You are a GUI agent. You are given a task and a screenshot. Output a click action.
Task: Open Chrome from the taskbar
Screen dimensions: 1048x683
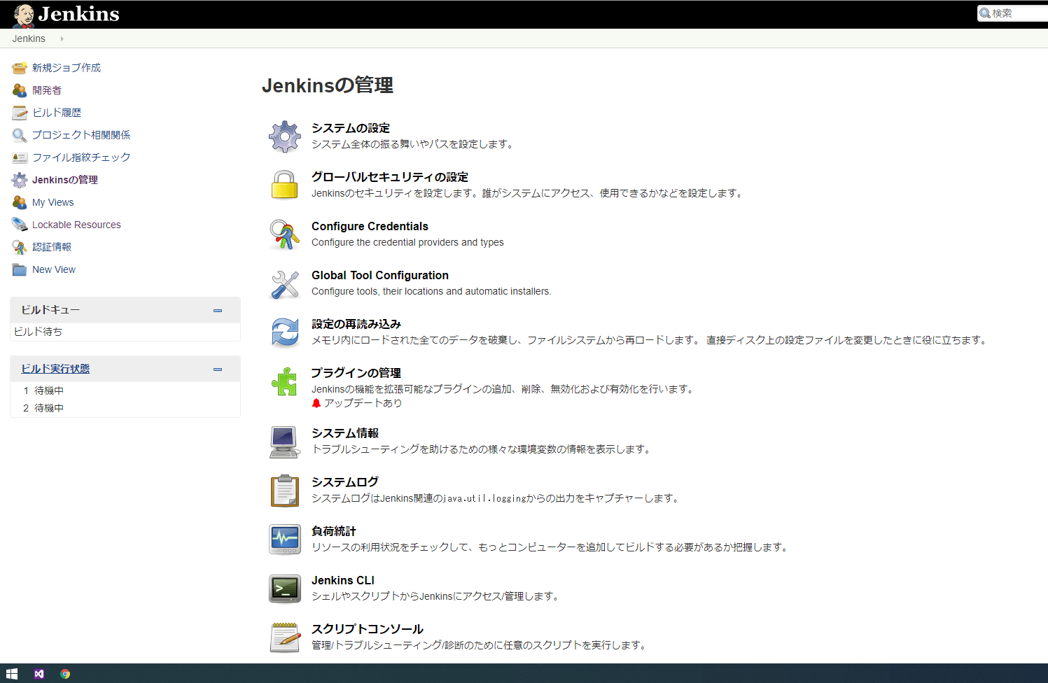(x=65, y=674)
